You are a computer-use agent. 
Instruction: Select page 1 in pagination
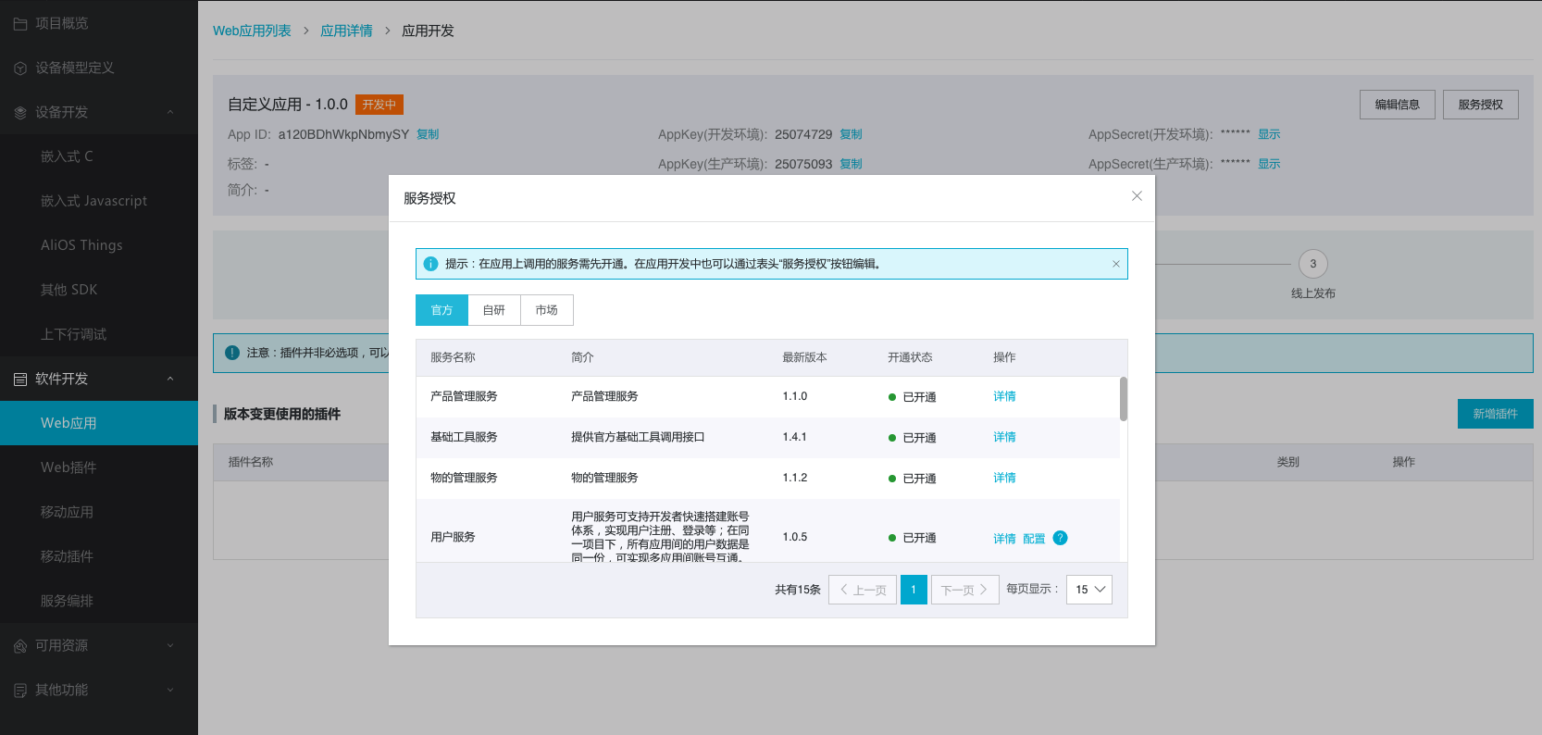pos(914,590)
